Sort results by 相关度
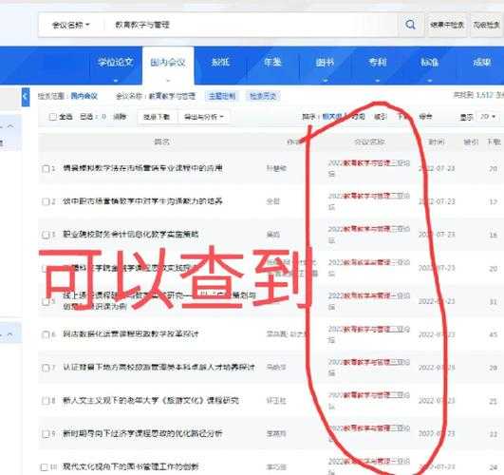The image size is (504, 475). tap(331, 117)
